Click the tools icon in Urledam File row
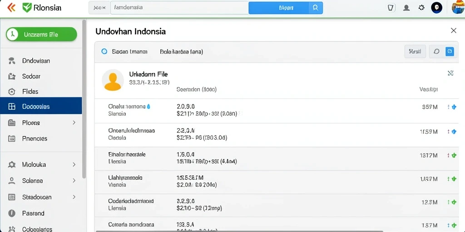The image size is (465, 232). tap(450, 73)
